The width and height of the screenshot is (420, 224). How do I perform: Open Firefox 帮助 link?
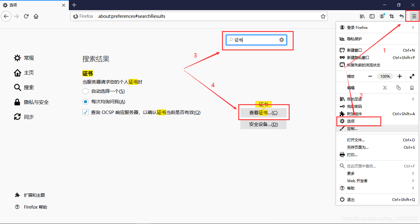click(31, 207)
